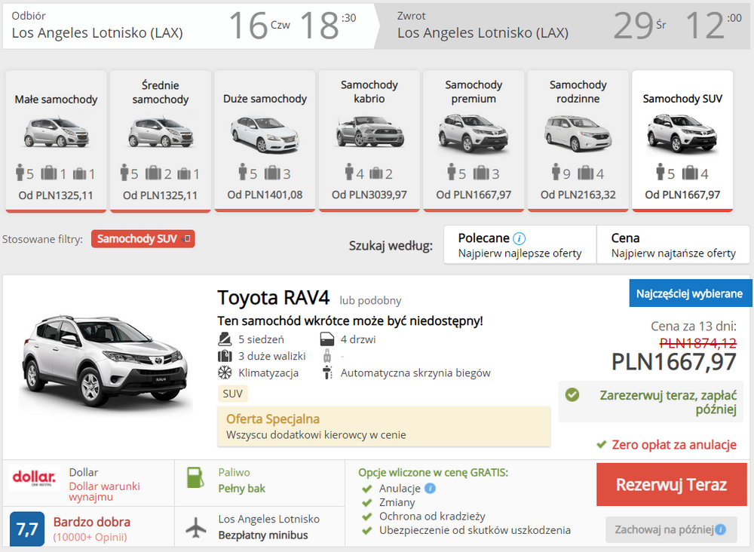Open the pickup date 16 Czw selector

click(259, 25)
